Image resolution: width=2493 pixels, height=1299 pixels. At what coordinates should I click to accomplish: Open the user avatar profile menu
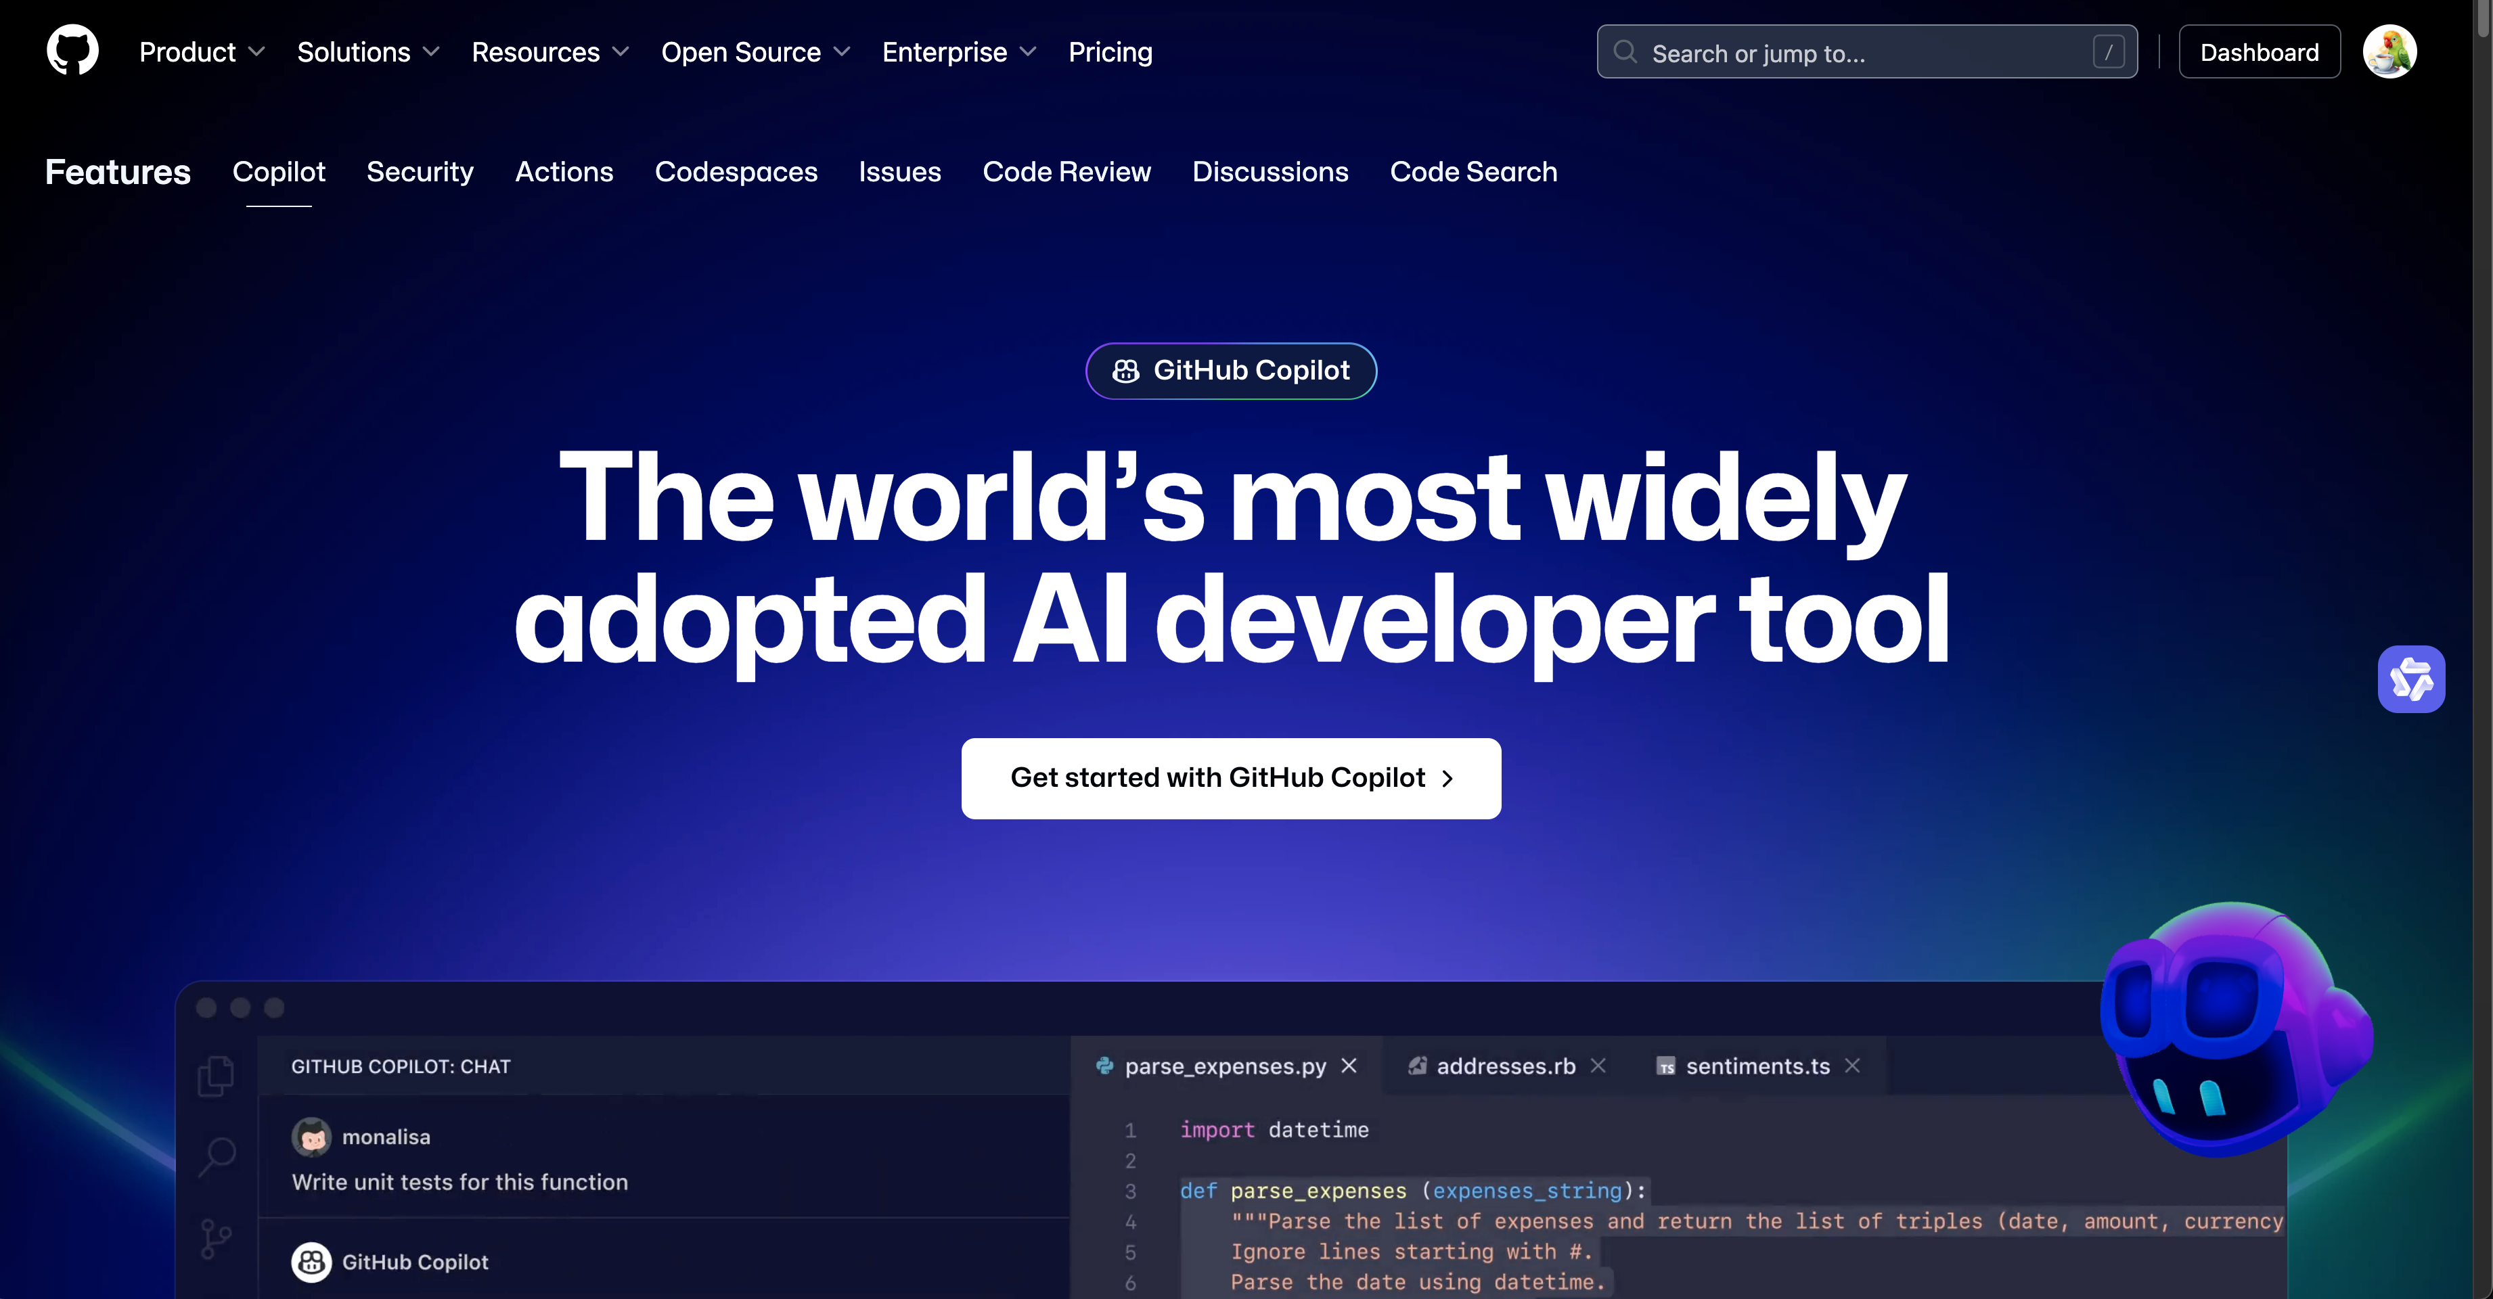2389,51
